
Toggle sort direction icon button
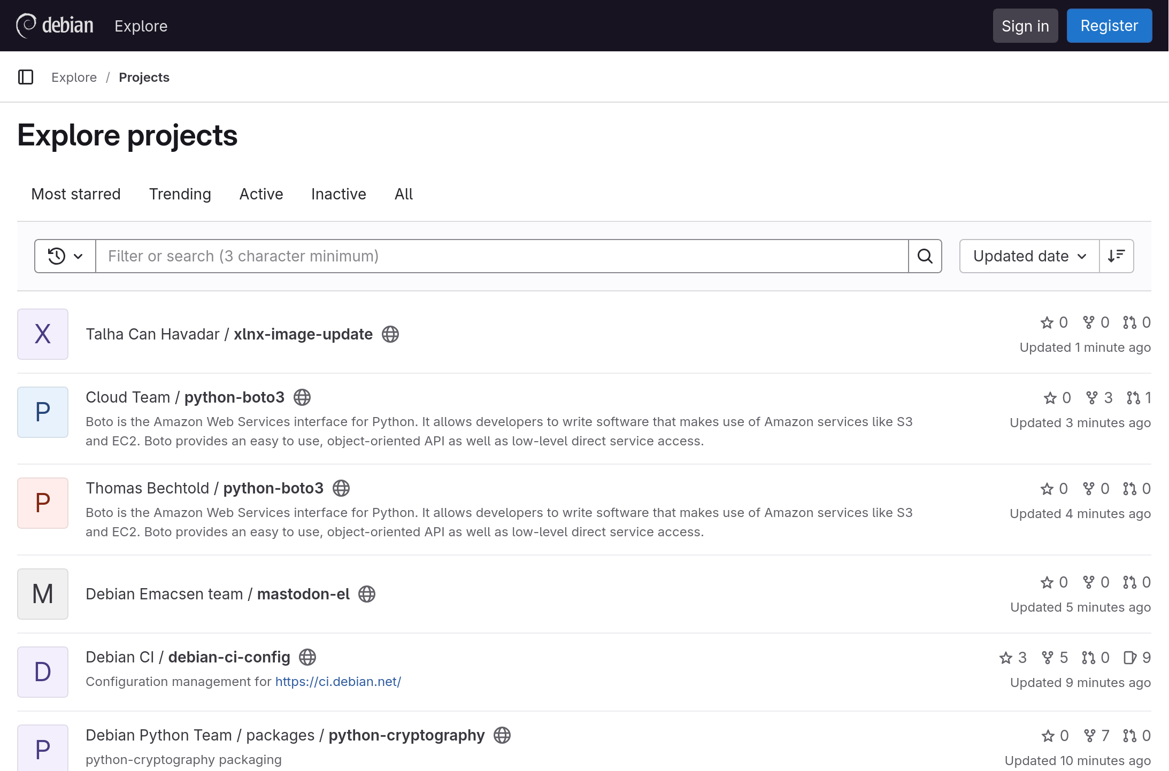tap(1117, 256)
